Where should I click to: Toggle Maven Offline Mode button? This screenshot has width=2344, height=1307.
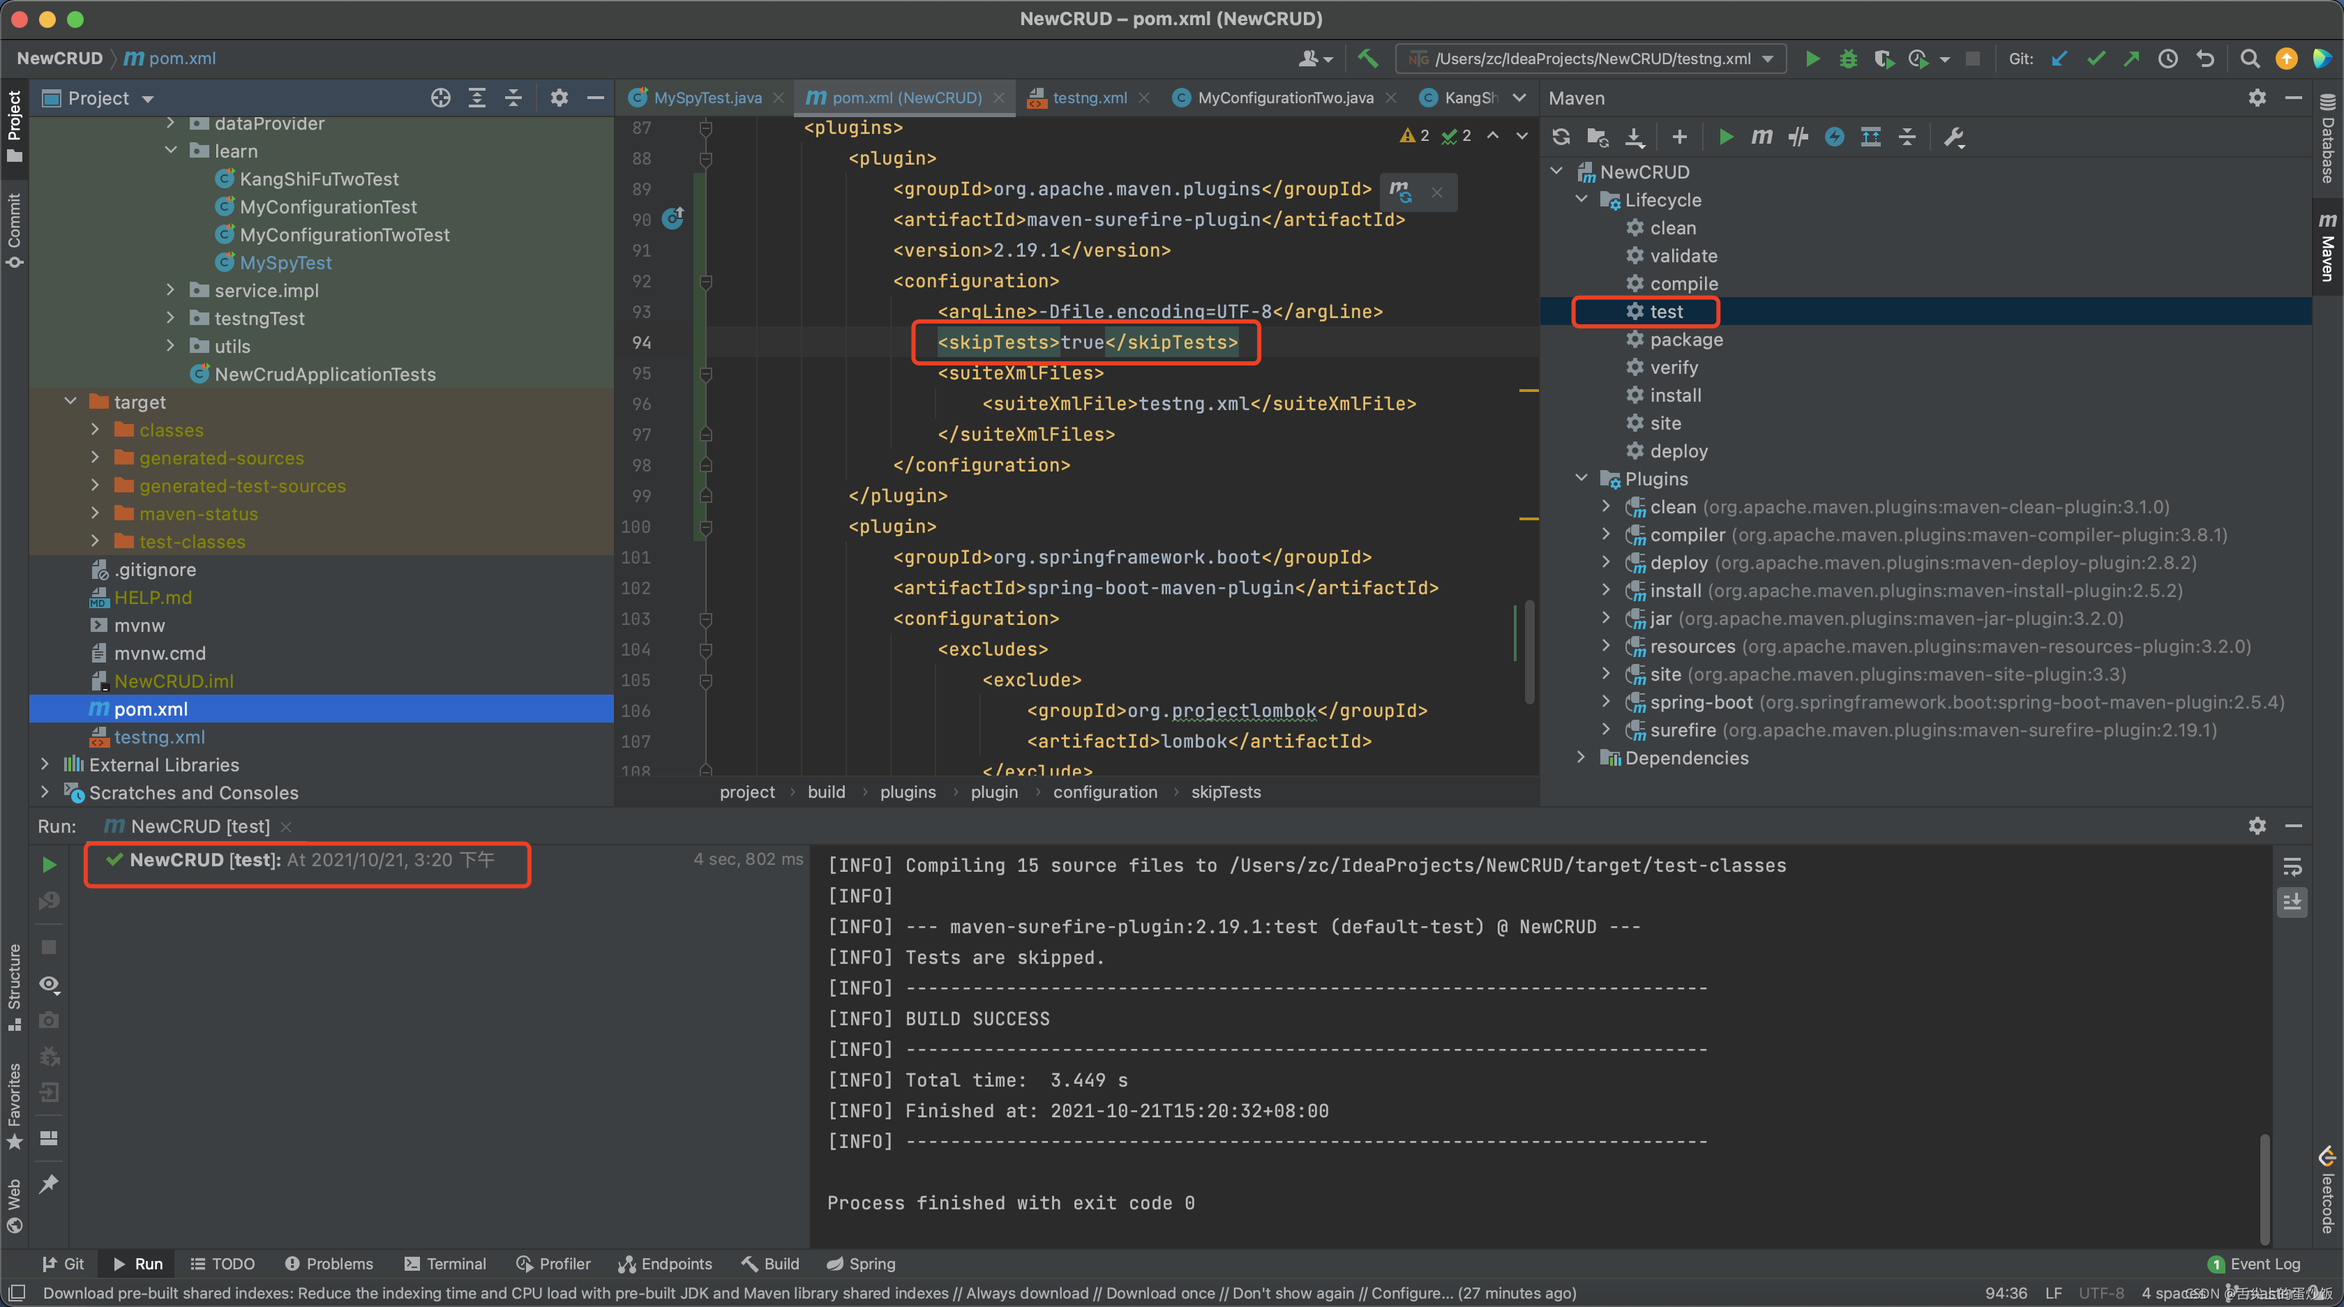pos(1798,137)
